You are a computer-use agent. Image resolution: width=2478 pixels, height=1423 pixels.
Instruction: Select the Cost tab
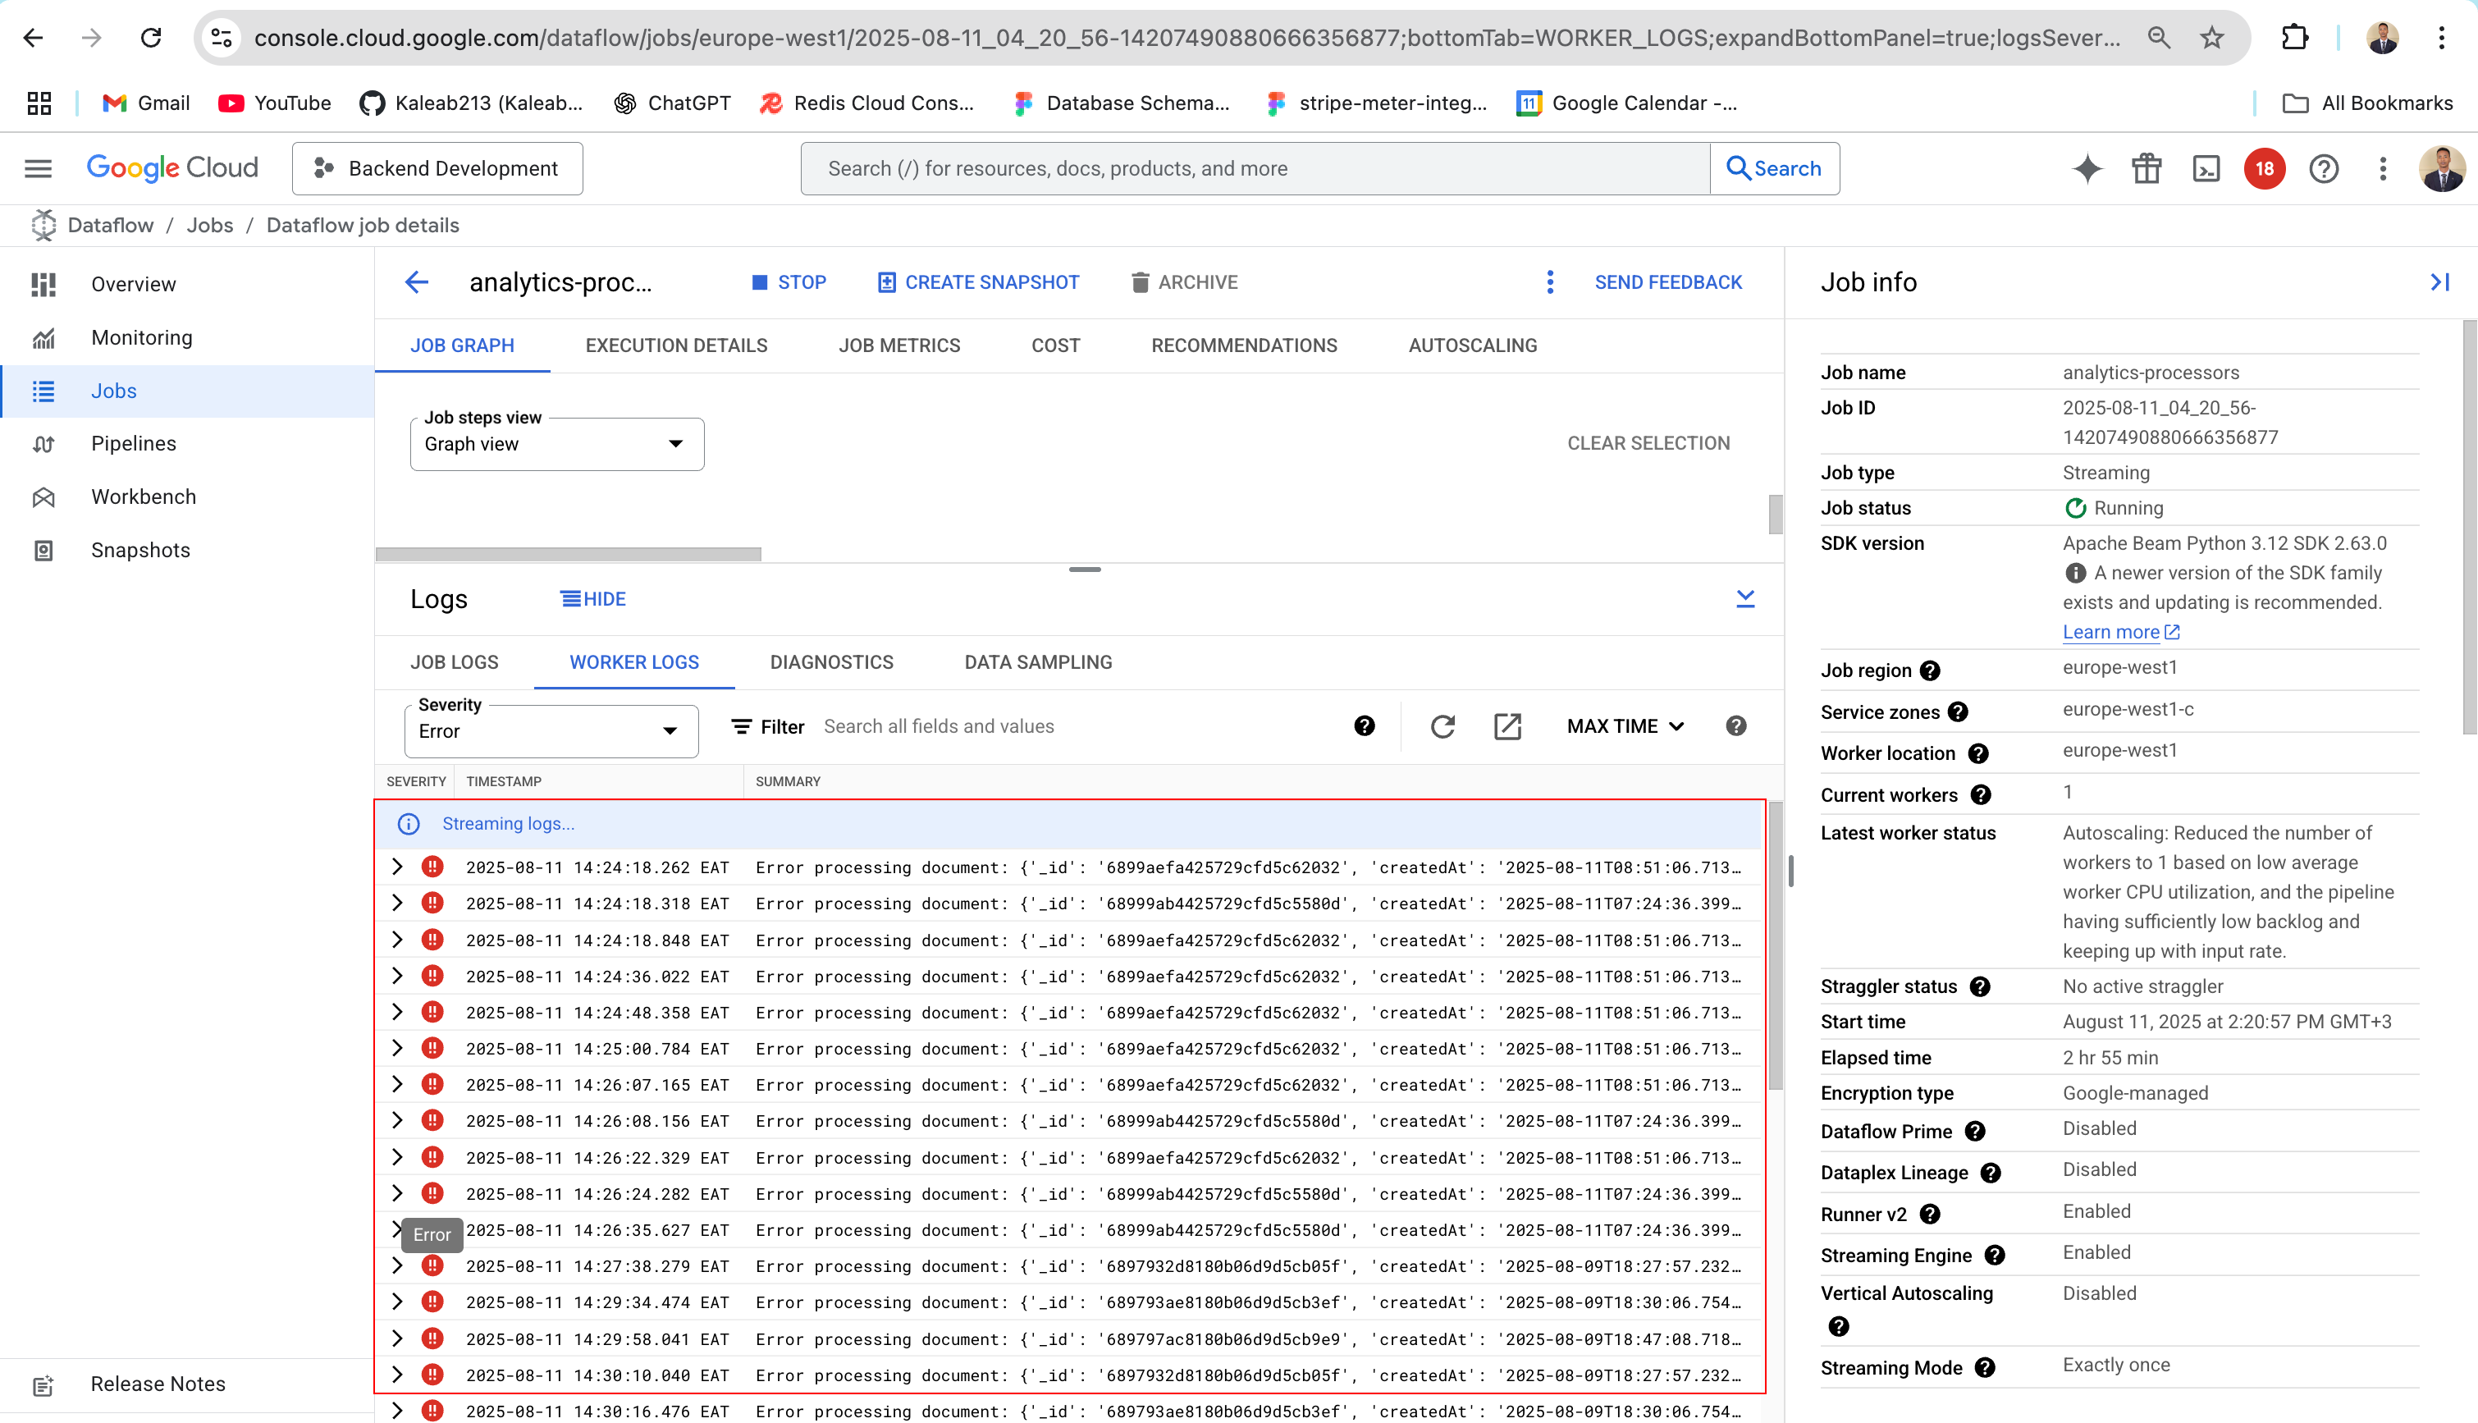(x=1055, y=346)
